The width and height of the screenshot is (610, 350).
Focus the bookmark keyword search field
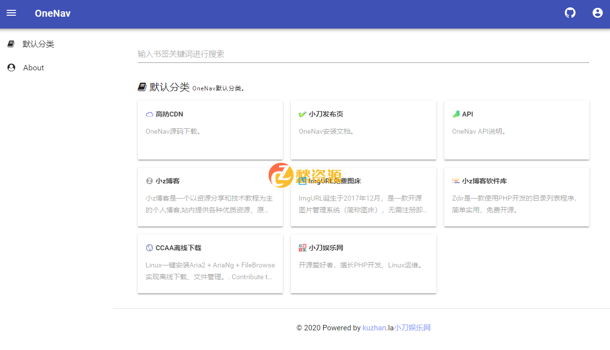[363, 54]
